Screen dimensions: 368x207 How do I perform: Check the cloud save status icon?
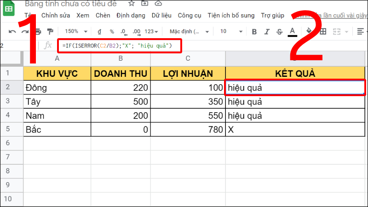point(158,4)
